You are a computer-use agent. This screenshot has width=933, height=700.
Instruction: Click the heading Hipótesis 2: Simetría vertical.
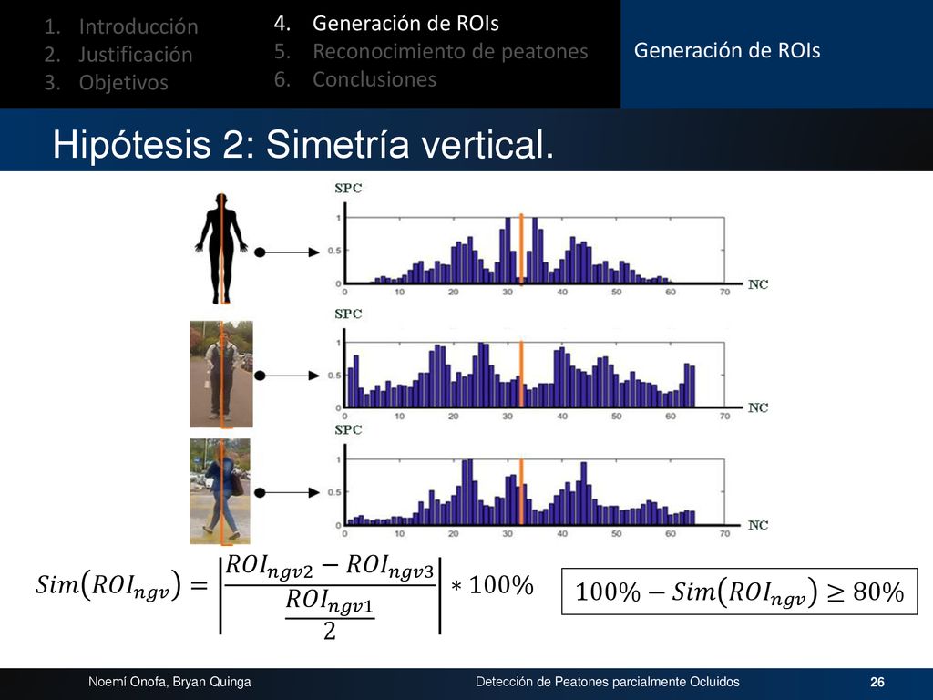pyautogui.click(x=303, y=144)
